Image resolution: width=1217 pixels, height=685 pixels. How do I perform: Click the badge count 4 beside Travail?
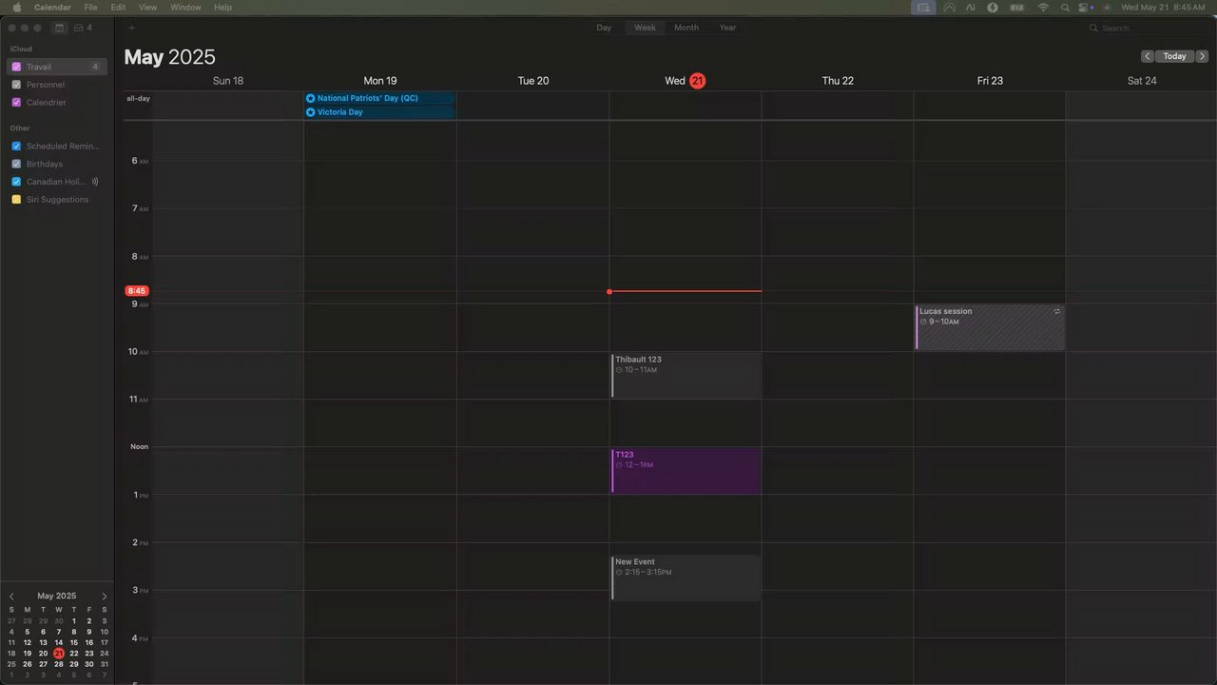coord(95,67)
